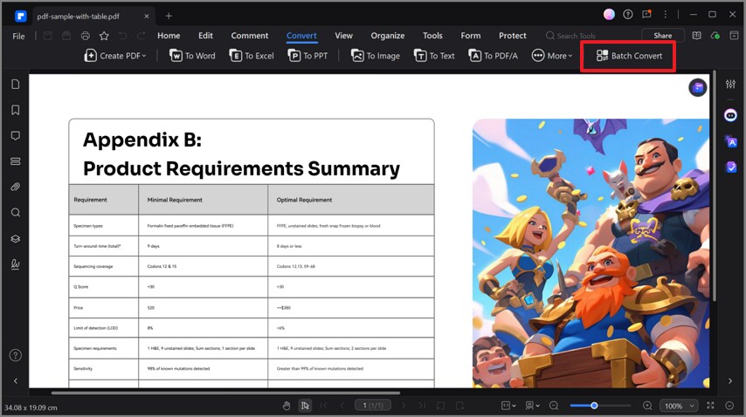This screenshot has width=746, height=417.
Task: Click the cloud sync icon next to Share
Action: [x=715, y=36]
